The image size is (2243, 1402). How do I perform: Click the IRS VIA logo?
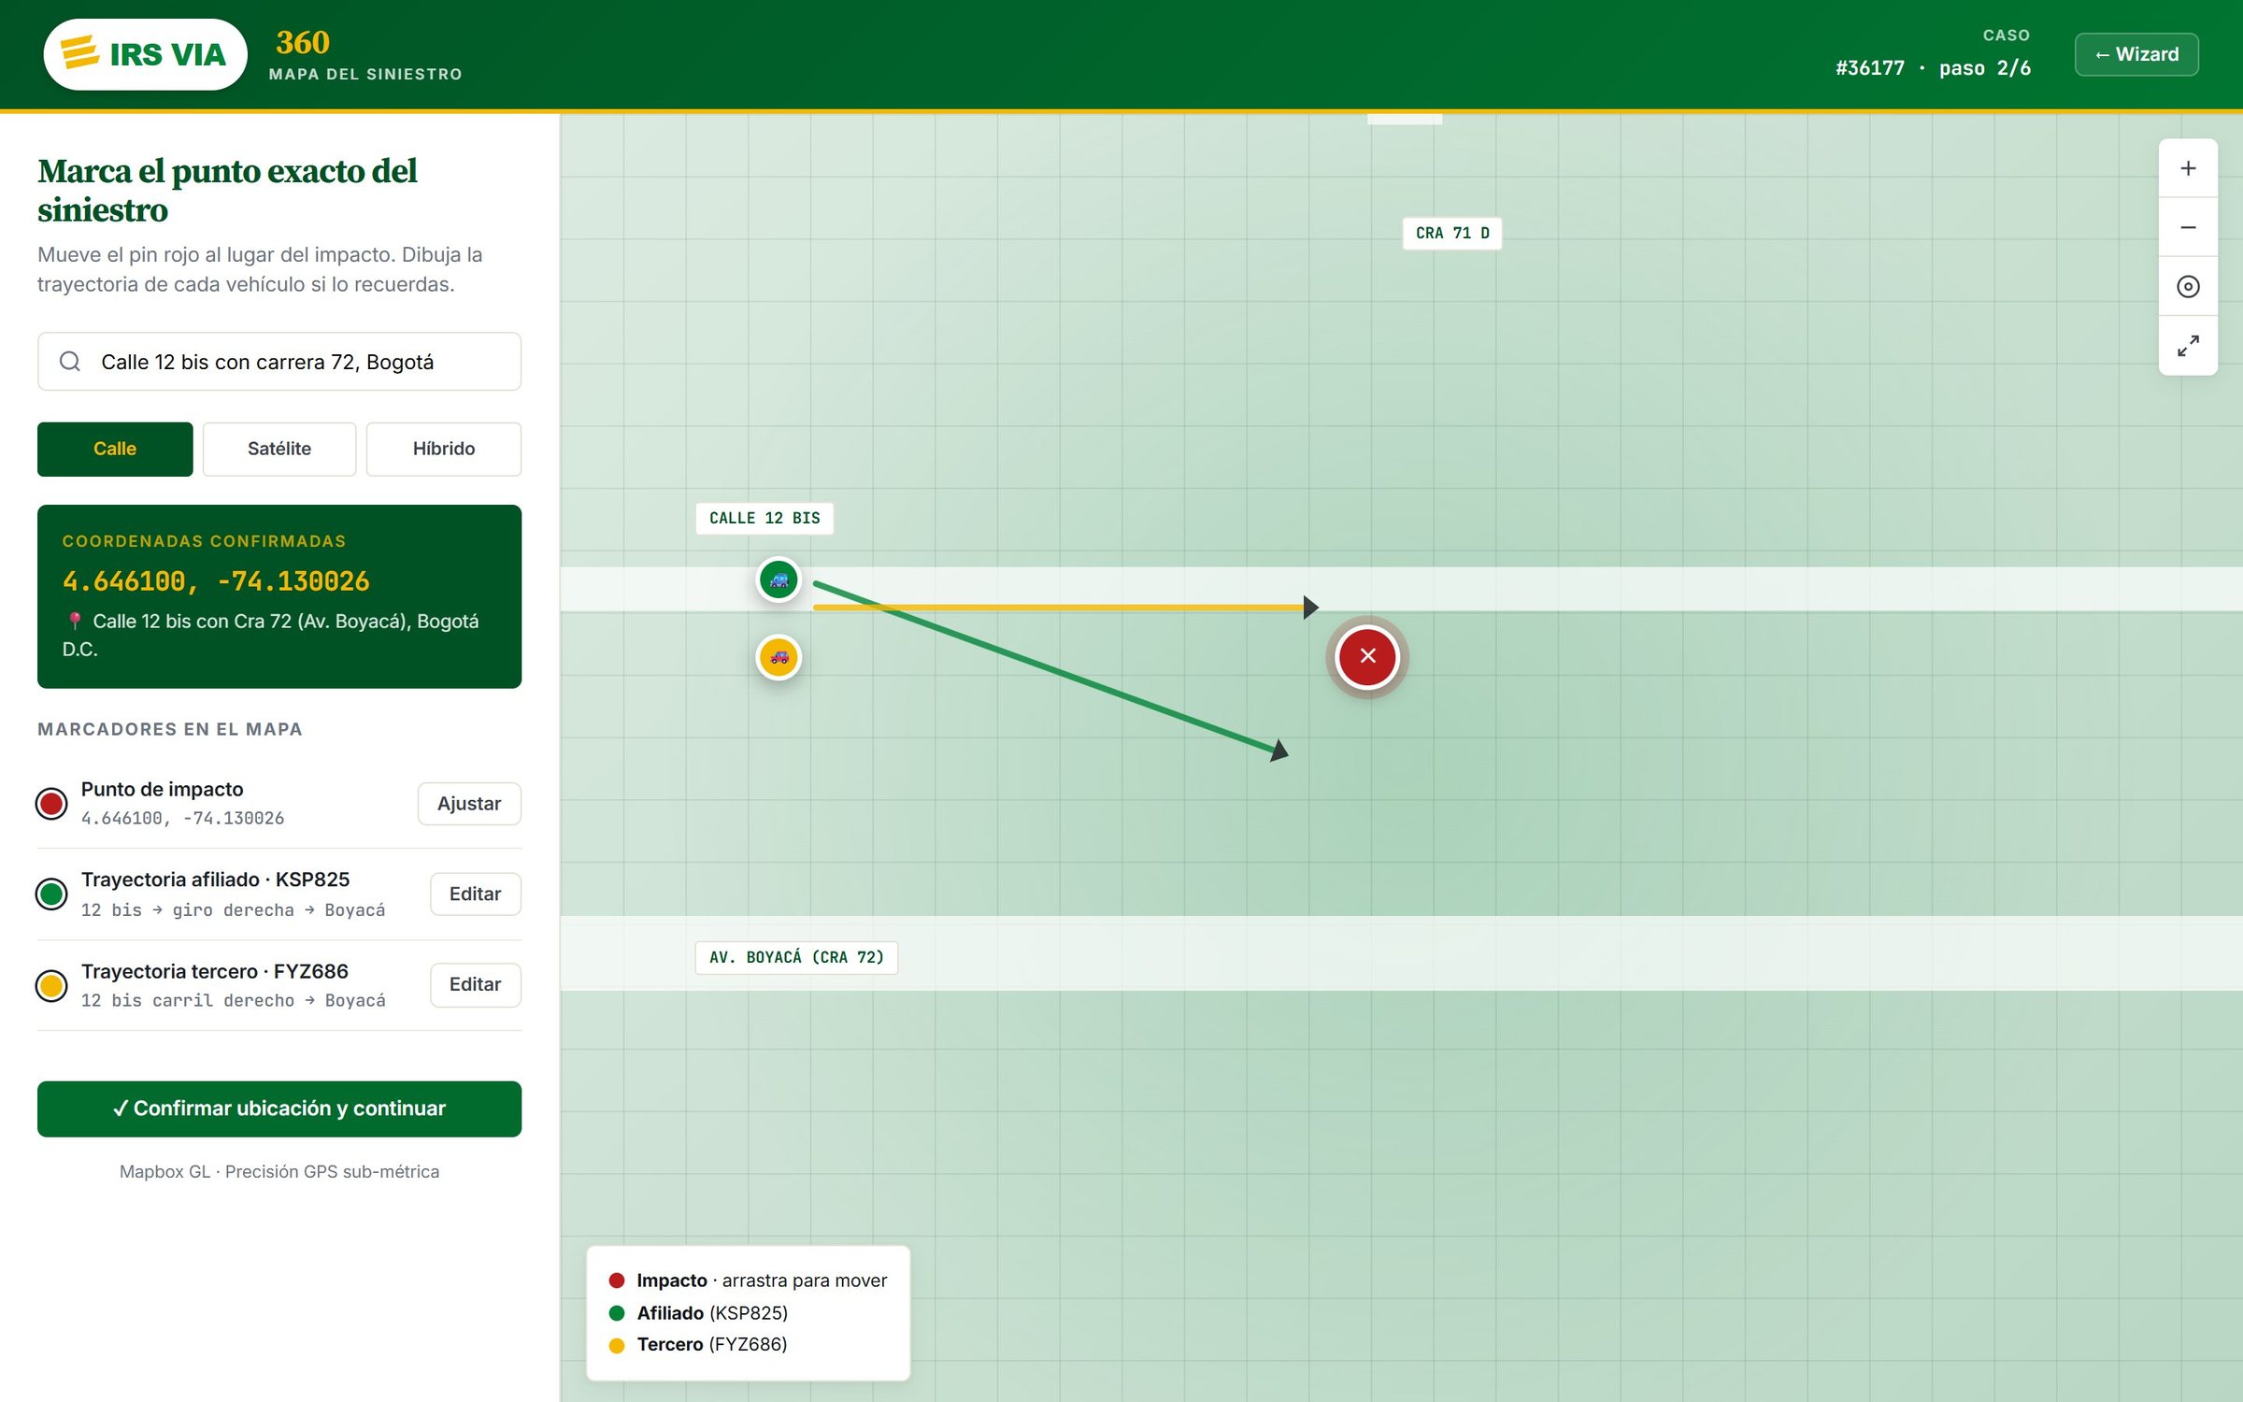click(146, 54)
